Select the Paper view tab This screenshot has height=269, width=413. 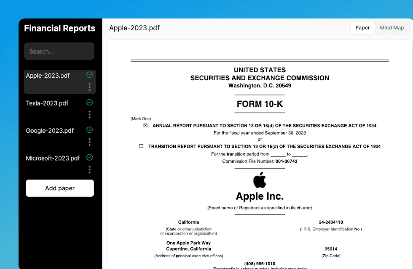pyautogui.click(x=362, y=28)
